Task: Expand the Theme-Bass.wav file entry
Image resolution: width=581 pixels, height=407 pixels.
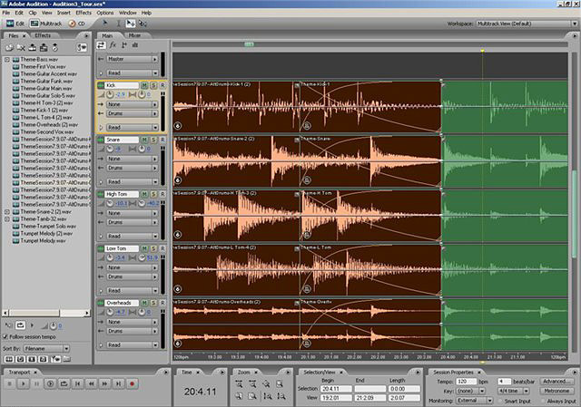Action: (x=6, y=59)
